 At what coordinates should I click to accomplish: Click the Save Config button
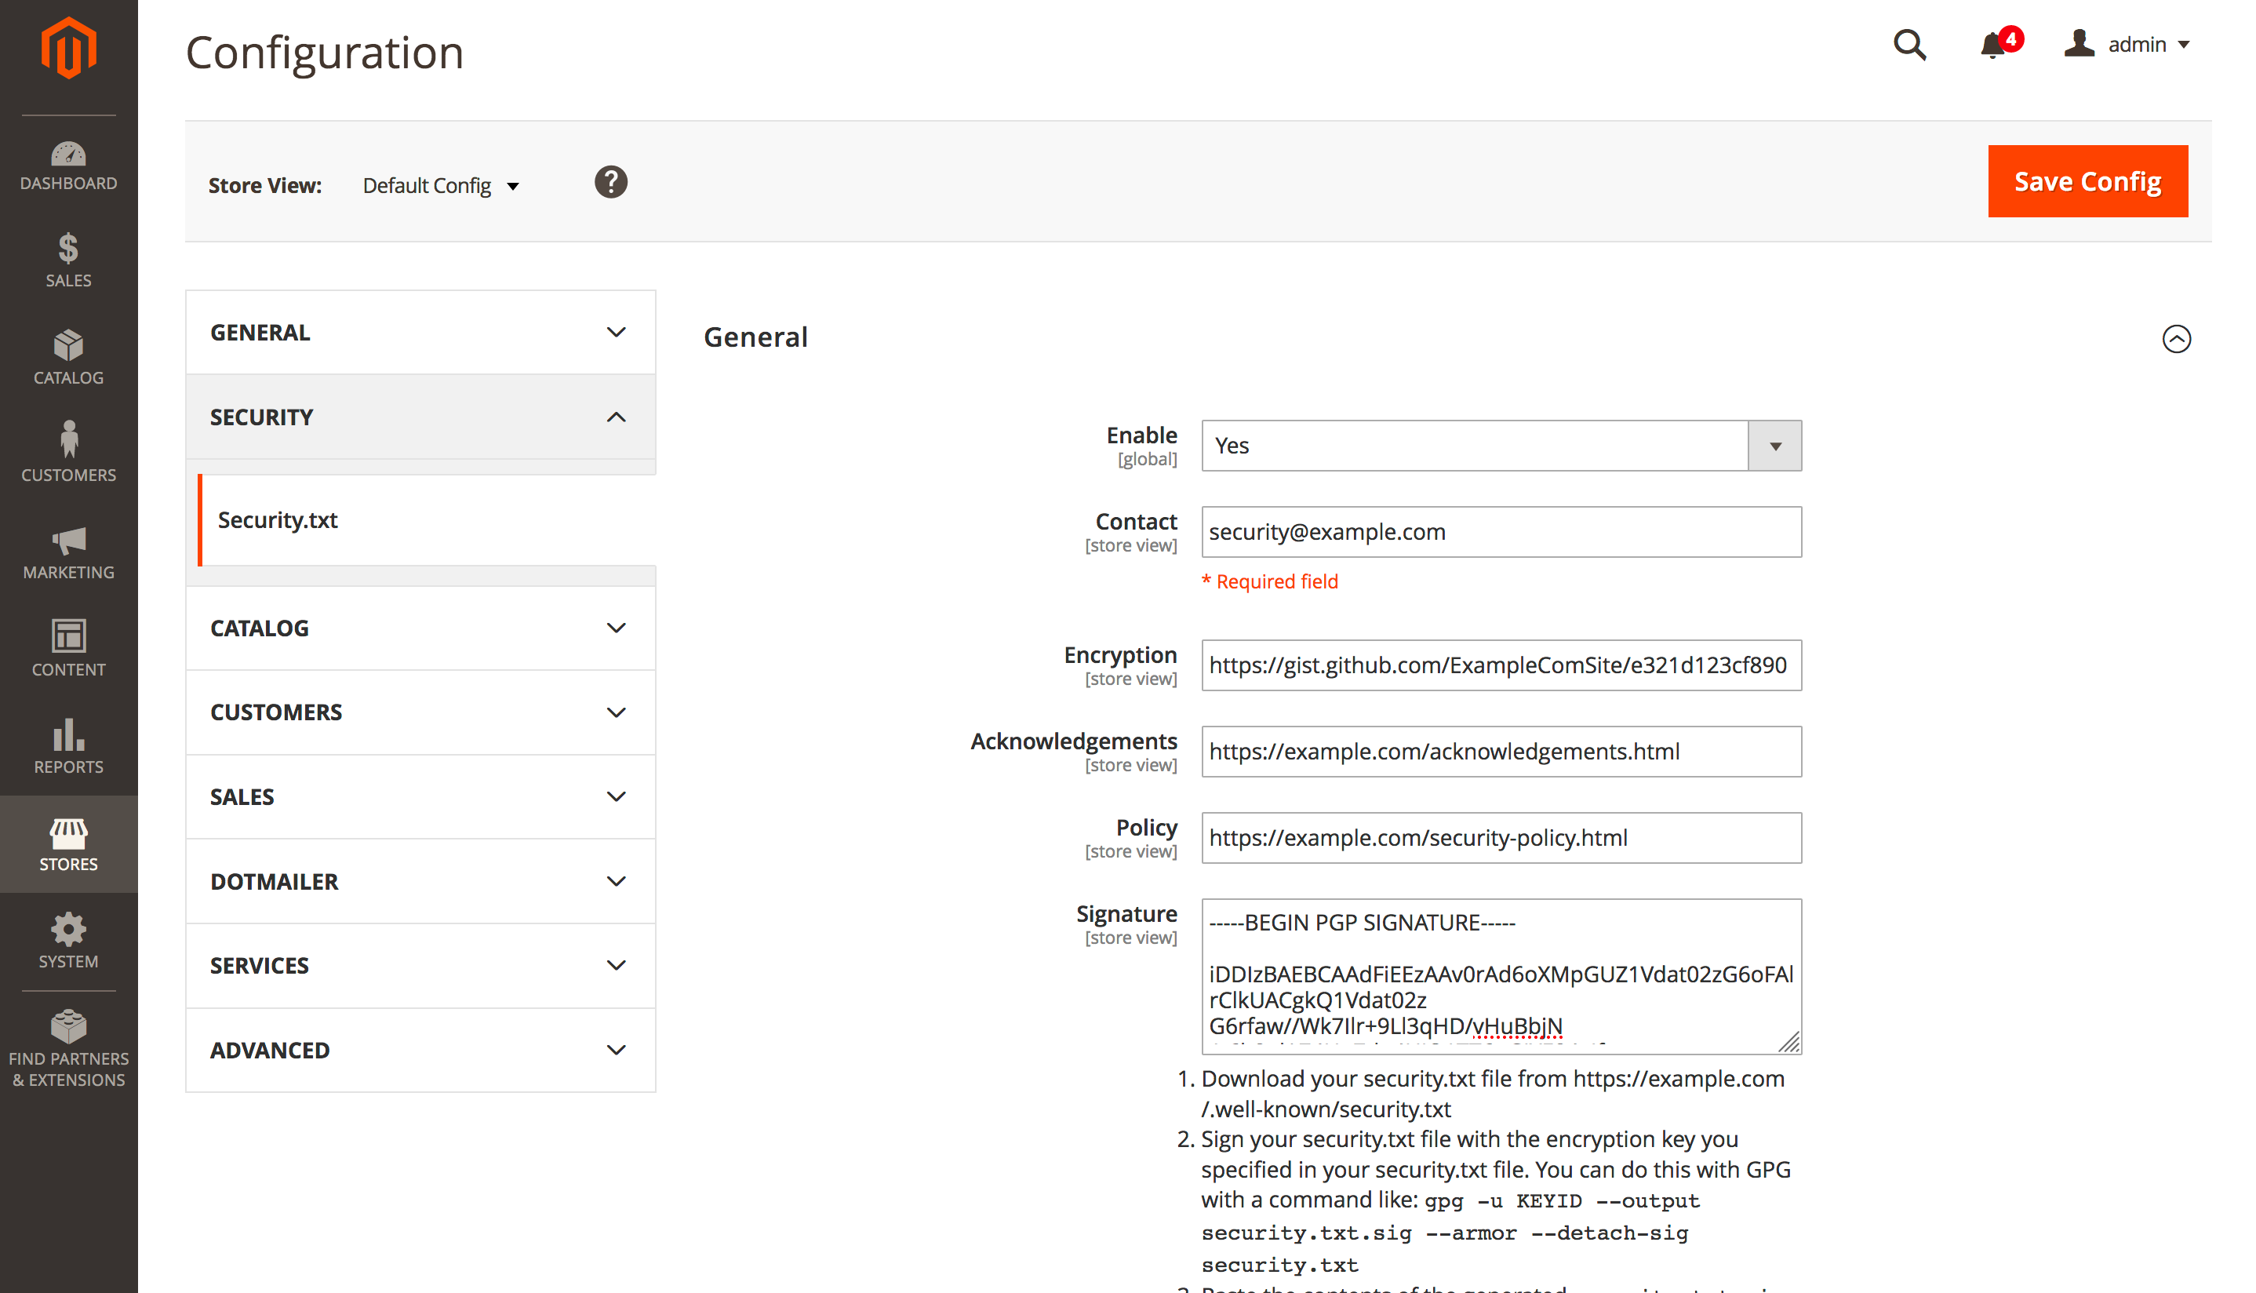point(2087,181)
